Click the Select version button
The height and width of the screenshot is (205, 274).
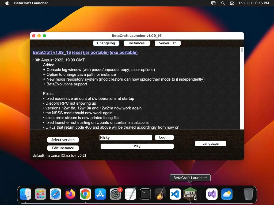pyautogui.click(x=63, y=140)
